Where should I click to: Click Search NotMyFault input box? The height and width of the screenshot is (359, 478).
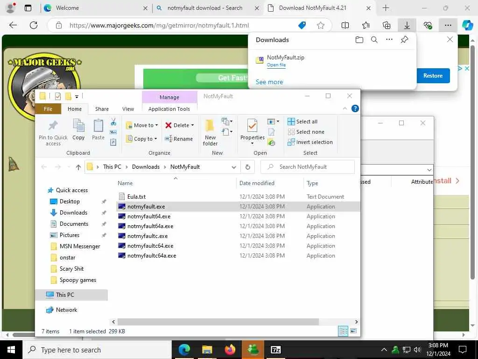(308, 167)
